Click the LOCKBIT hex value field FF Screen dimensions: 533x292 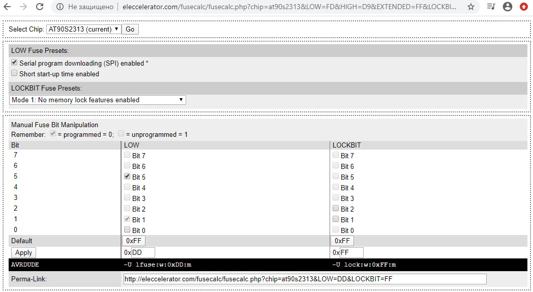351,252
